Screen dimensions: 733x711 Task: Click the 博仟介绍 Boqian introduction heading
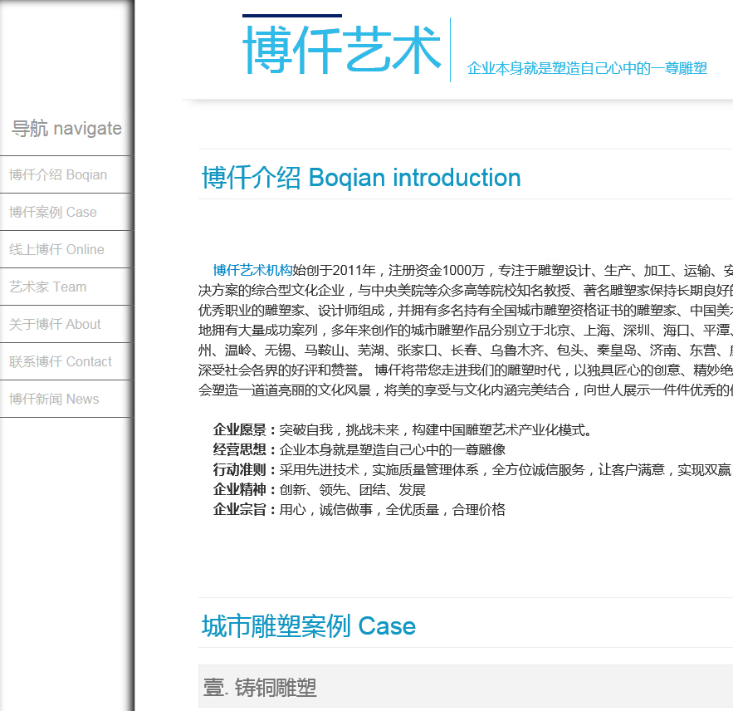coord(359,178)
